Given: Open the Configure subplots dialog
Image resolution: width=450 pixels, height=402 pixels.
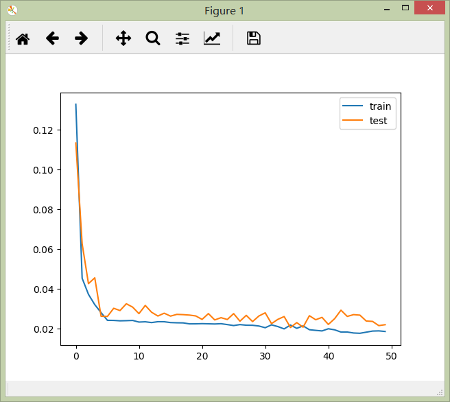Looking at the screenshot, I should tap(182, 38).
